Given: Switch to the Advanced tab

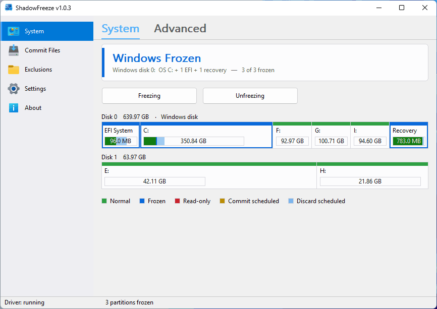Looking at the screenshot, I should [x=180, y=29].
